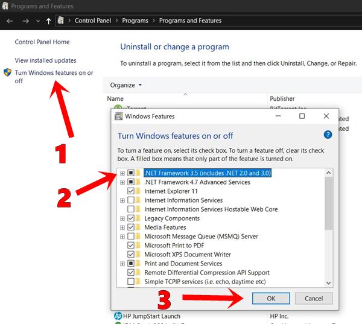
Task: Select the Microsoft XPS Document Writer label
Action: point(188,255)
